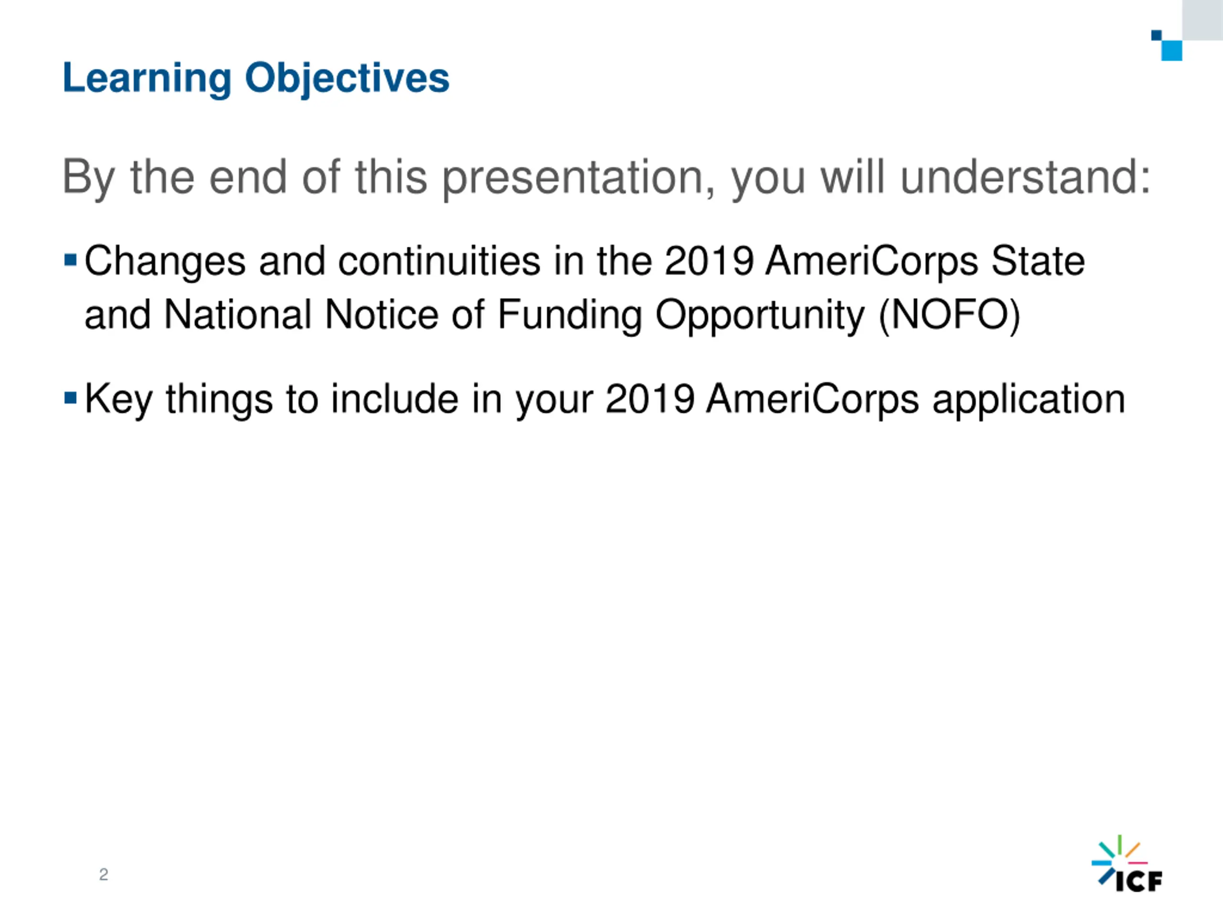This screenshot has height=917, width=1223.
Task: Click the bullet before Changes and continuities
Action: coord(70,260)
